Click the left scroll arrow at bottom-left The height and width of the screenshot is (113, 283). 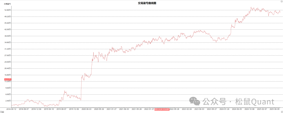(x=1, y=112)
